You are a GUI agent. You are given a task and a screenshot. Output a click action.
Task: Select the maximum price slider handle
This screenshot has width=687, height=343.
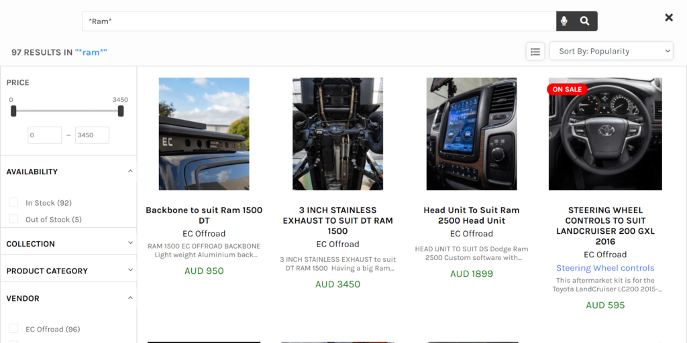(x=121, y=111)
